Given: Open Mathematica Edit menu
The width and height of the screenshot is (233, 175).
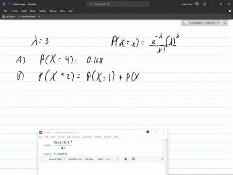Looking at the screenshot, I should click(46, 137).
